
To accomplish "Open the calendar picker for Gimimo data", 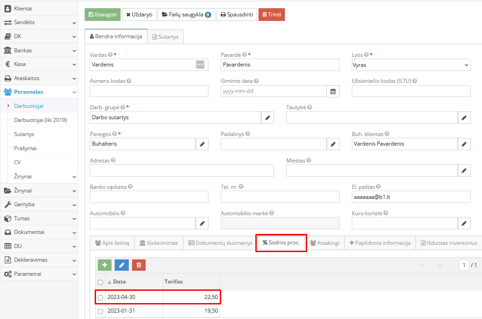I will [333, 91].
